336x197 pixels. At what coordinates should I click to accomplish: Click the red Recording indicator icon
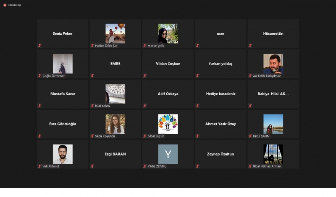coord(5,5)
